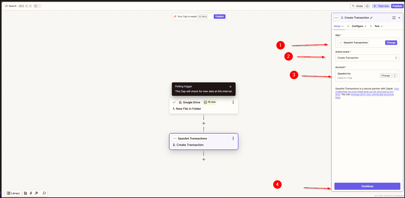This screenshot has width=405, height=198.
Task: Open 'manage all of your connected accounts' link
Action: [x=372, y=94]
